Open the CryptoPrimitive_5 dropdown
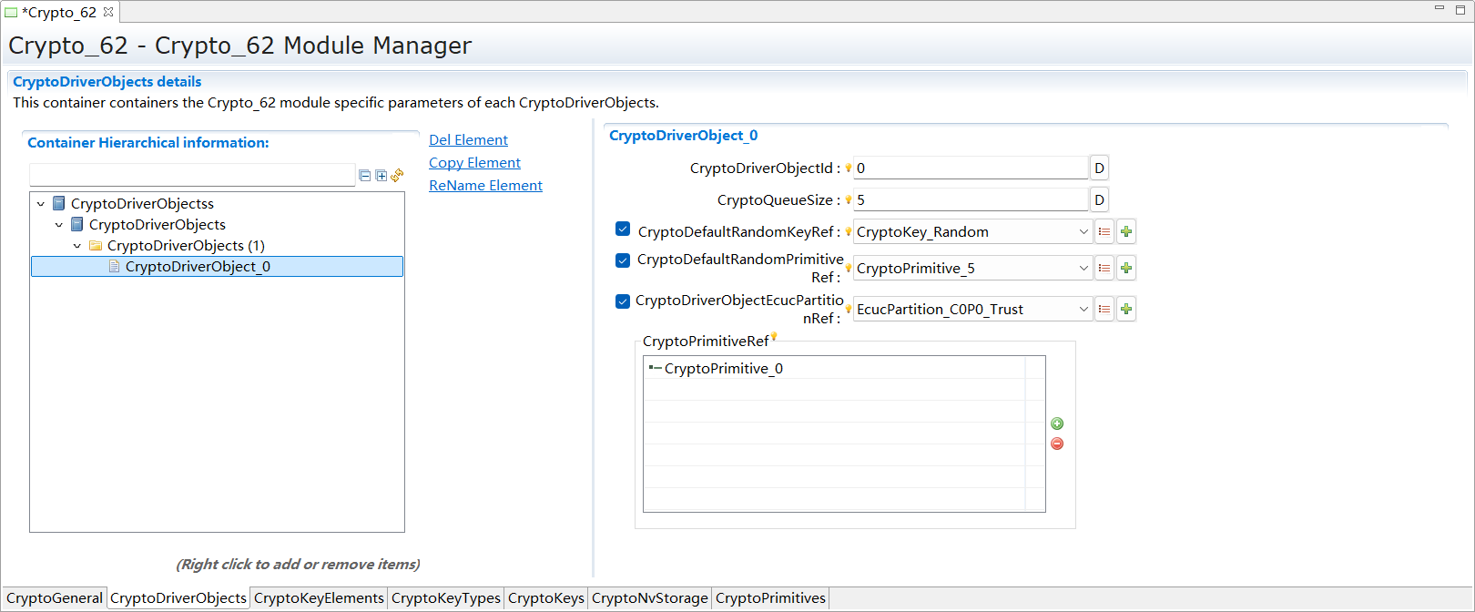This screenshot has height=612, width=1475. [x=1083, y=269]
